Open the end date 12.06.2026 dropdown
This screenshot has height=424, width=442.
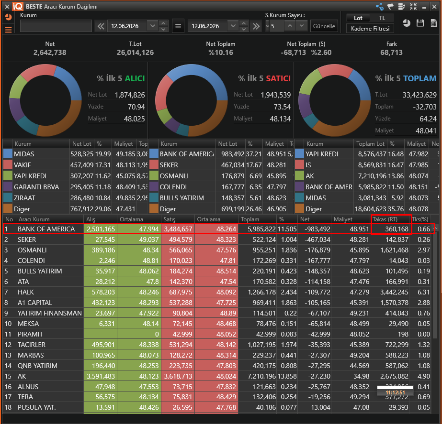[x=233, y=26]
